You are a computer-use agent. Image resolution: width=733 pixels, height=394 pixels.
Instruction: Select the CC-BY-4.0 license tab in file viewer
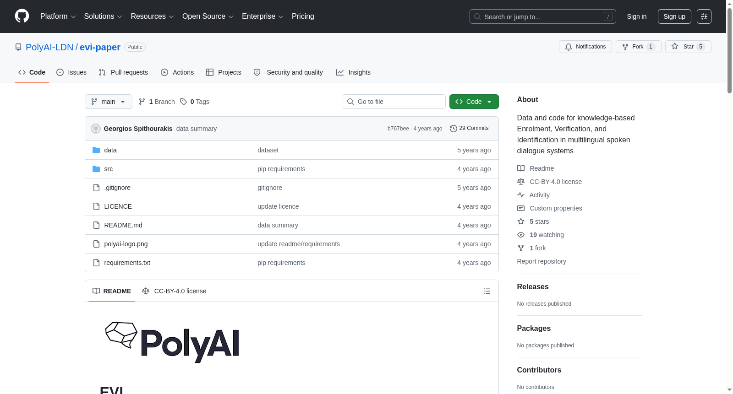[x=174, y=291]
